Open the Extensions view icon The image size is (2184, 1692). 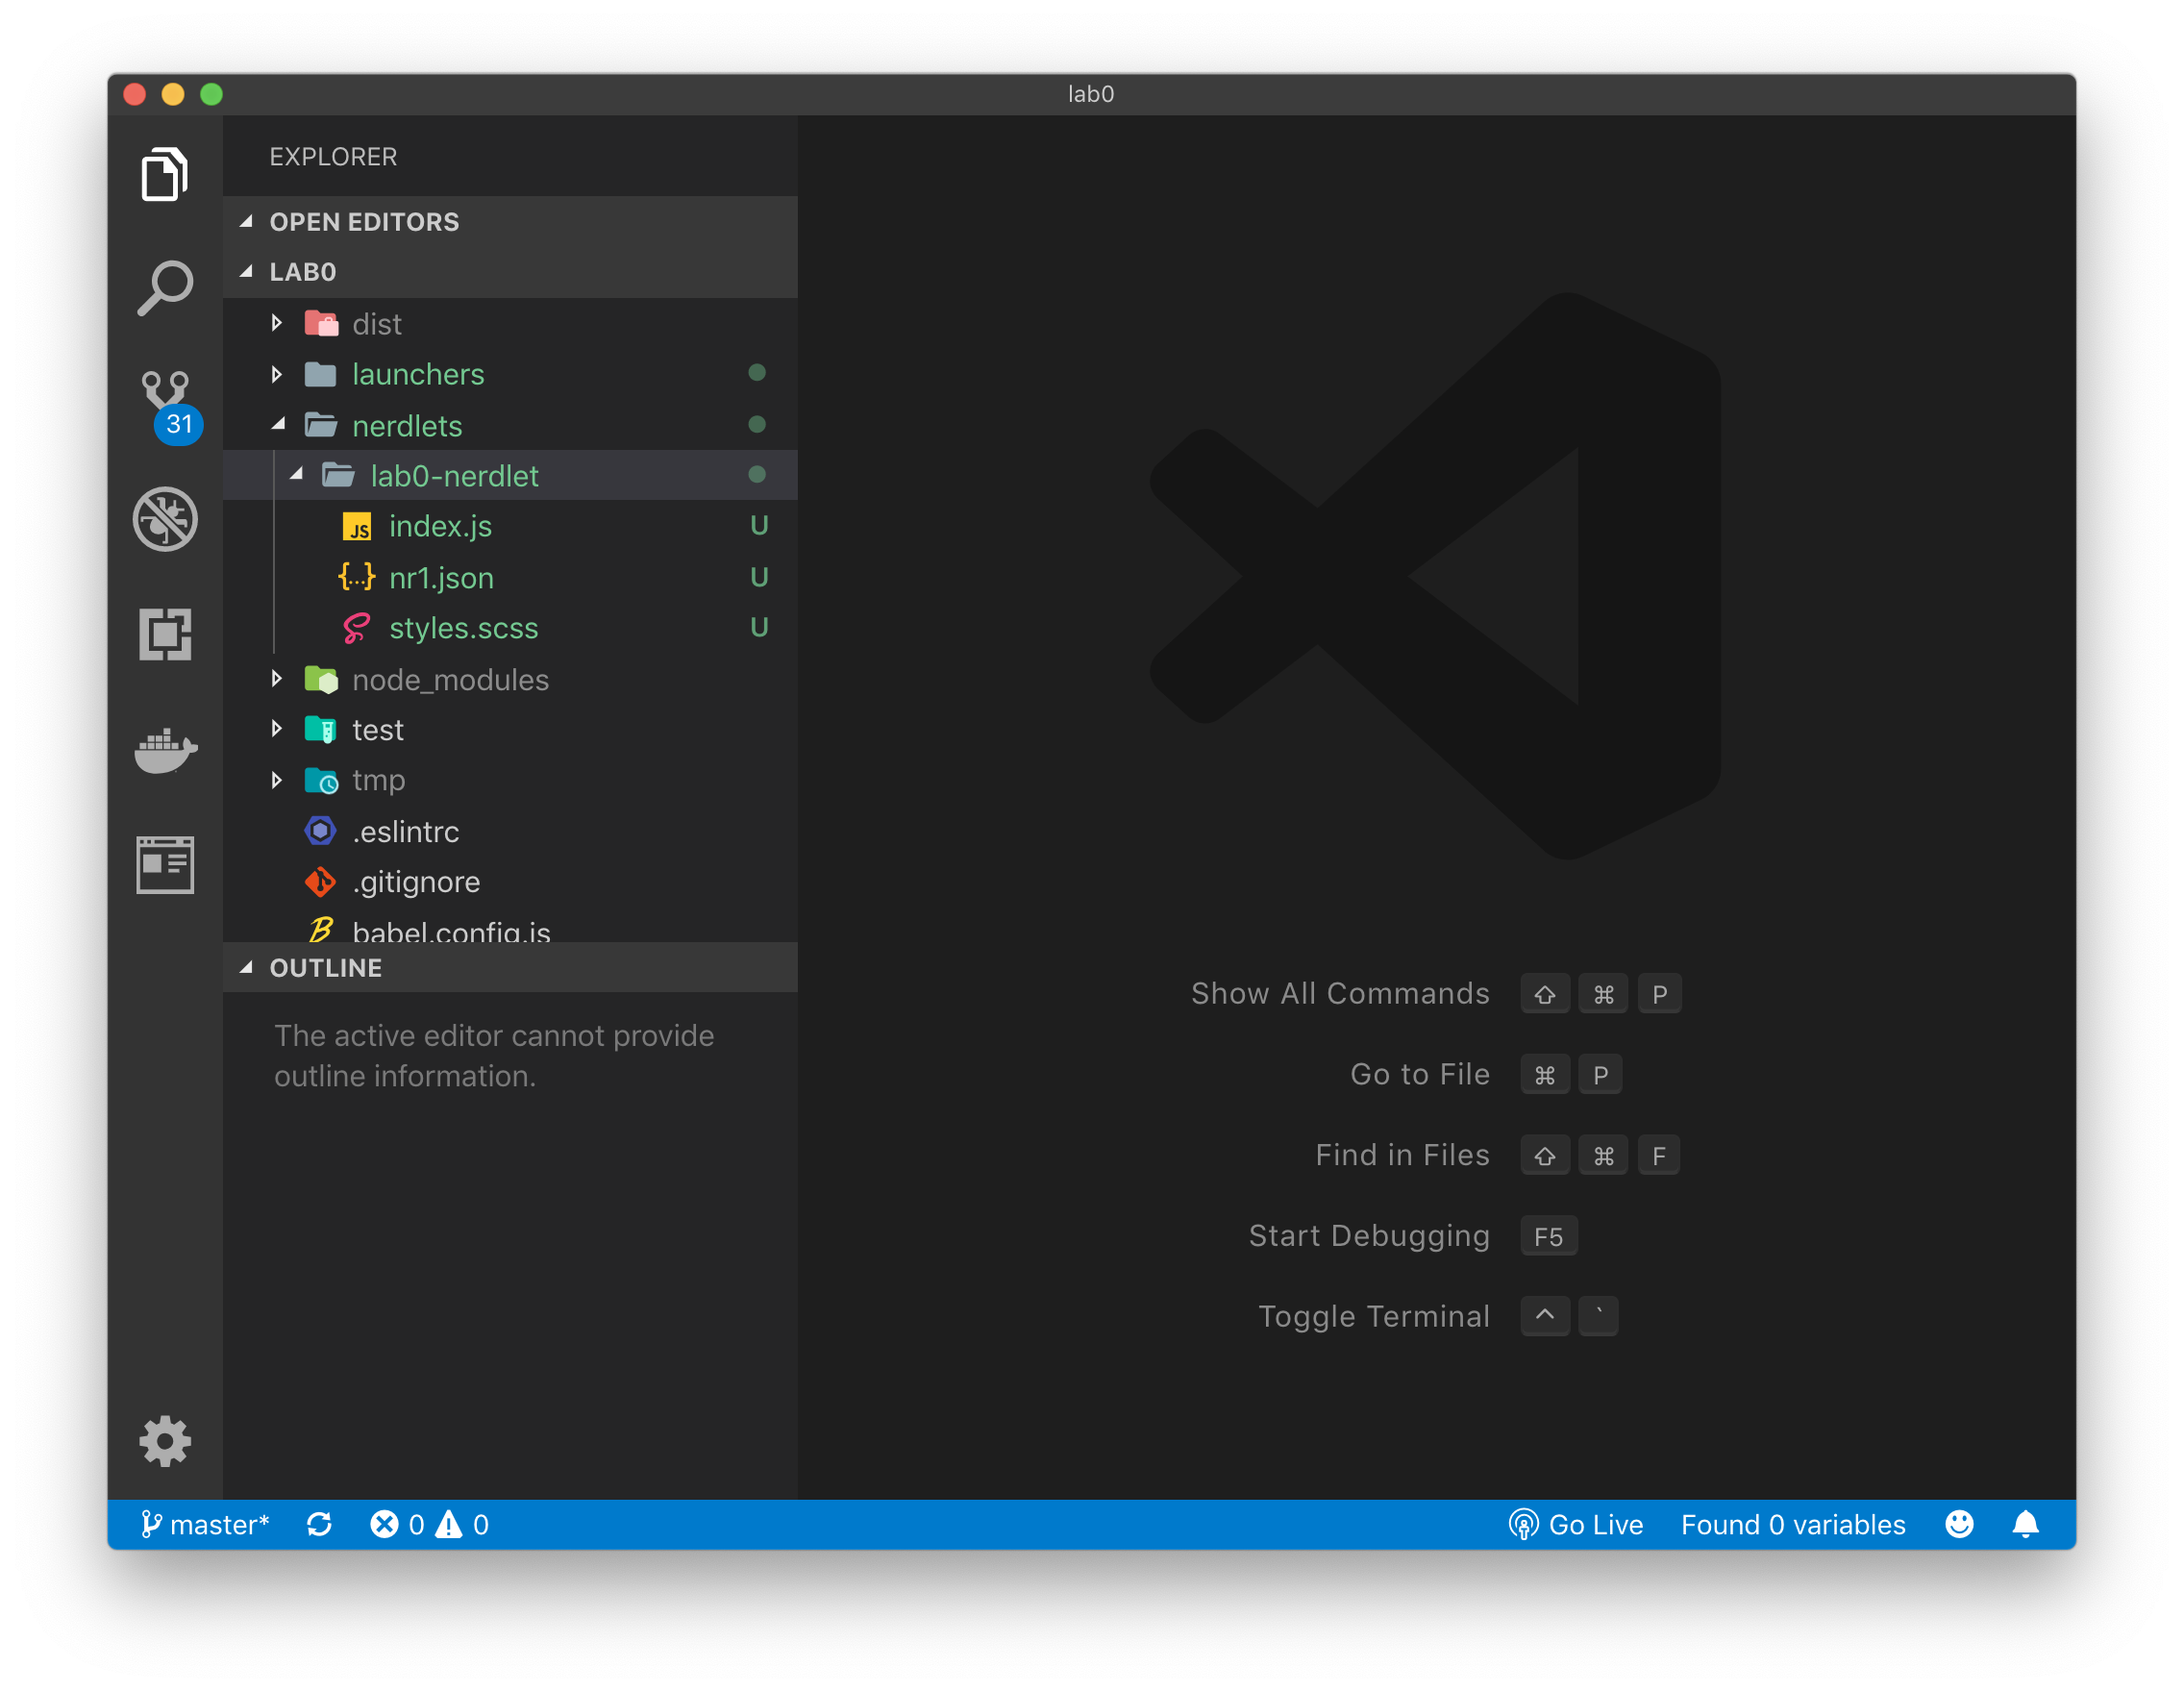pos(165,634)
